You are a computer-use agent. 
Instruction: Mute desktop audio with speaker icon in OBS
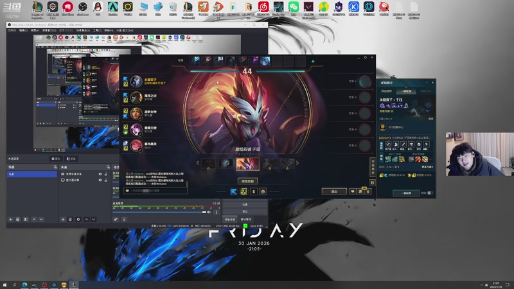[209, 212]
